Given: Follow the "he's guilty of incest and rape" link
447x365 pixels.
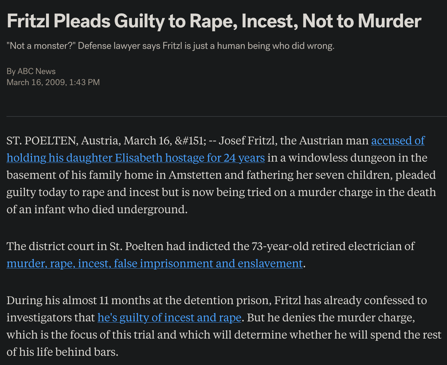Looking at the screenshot, I should tap(169, 317).
